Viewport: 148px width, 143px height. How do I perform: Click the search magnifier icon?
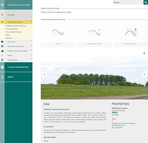tap(146, 2)
